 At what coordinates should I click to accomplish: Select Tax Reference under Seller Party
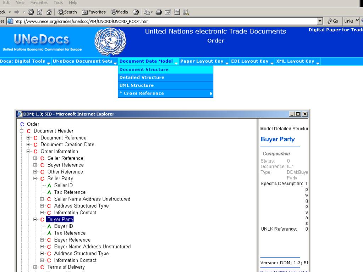[x=70, y=192]
